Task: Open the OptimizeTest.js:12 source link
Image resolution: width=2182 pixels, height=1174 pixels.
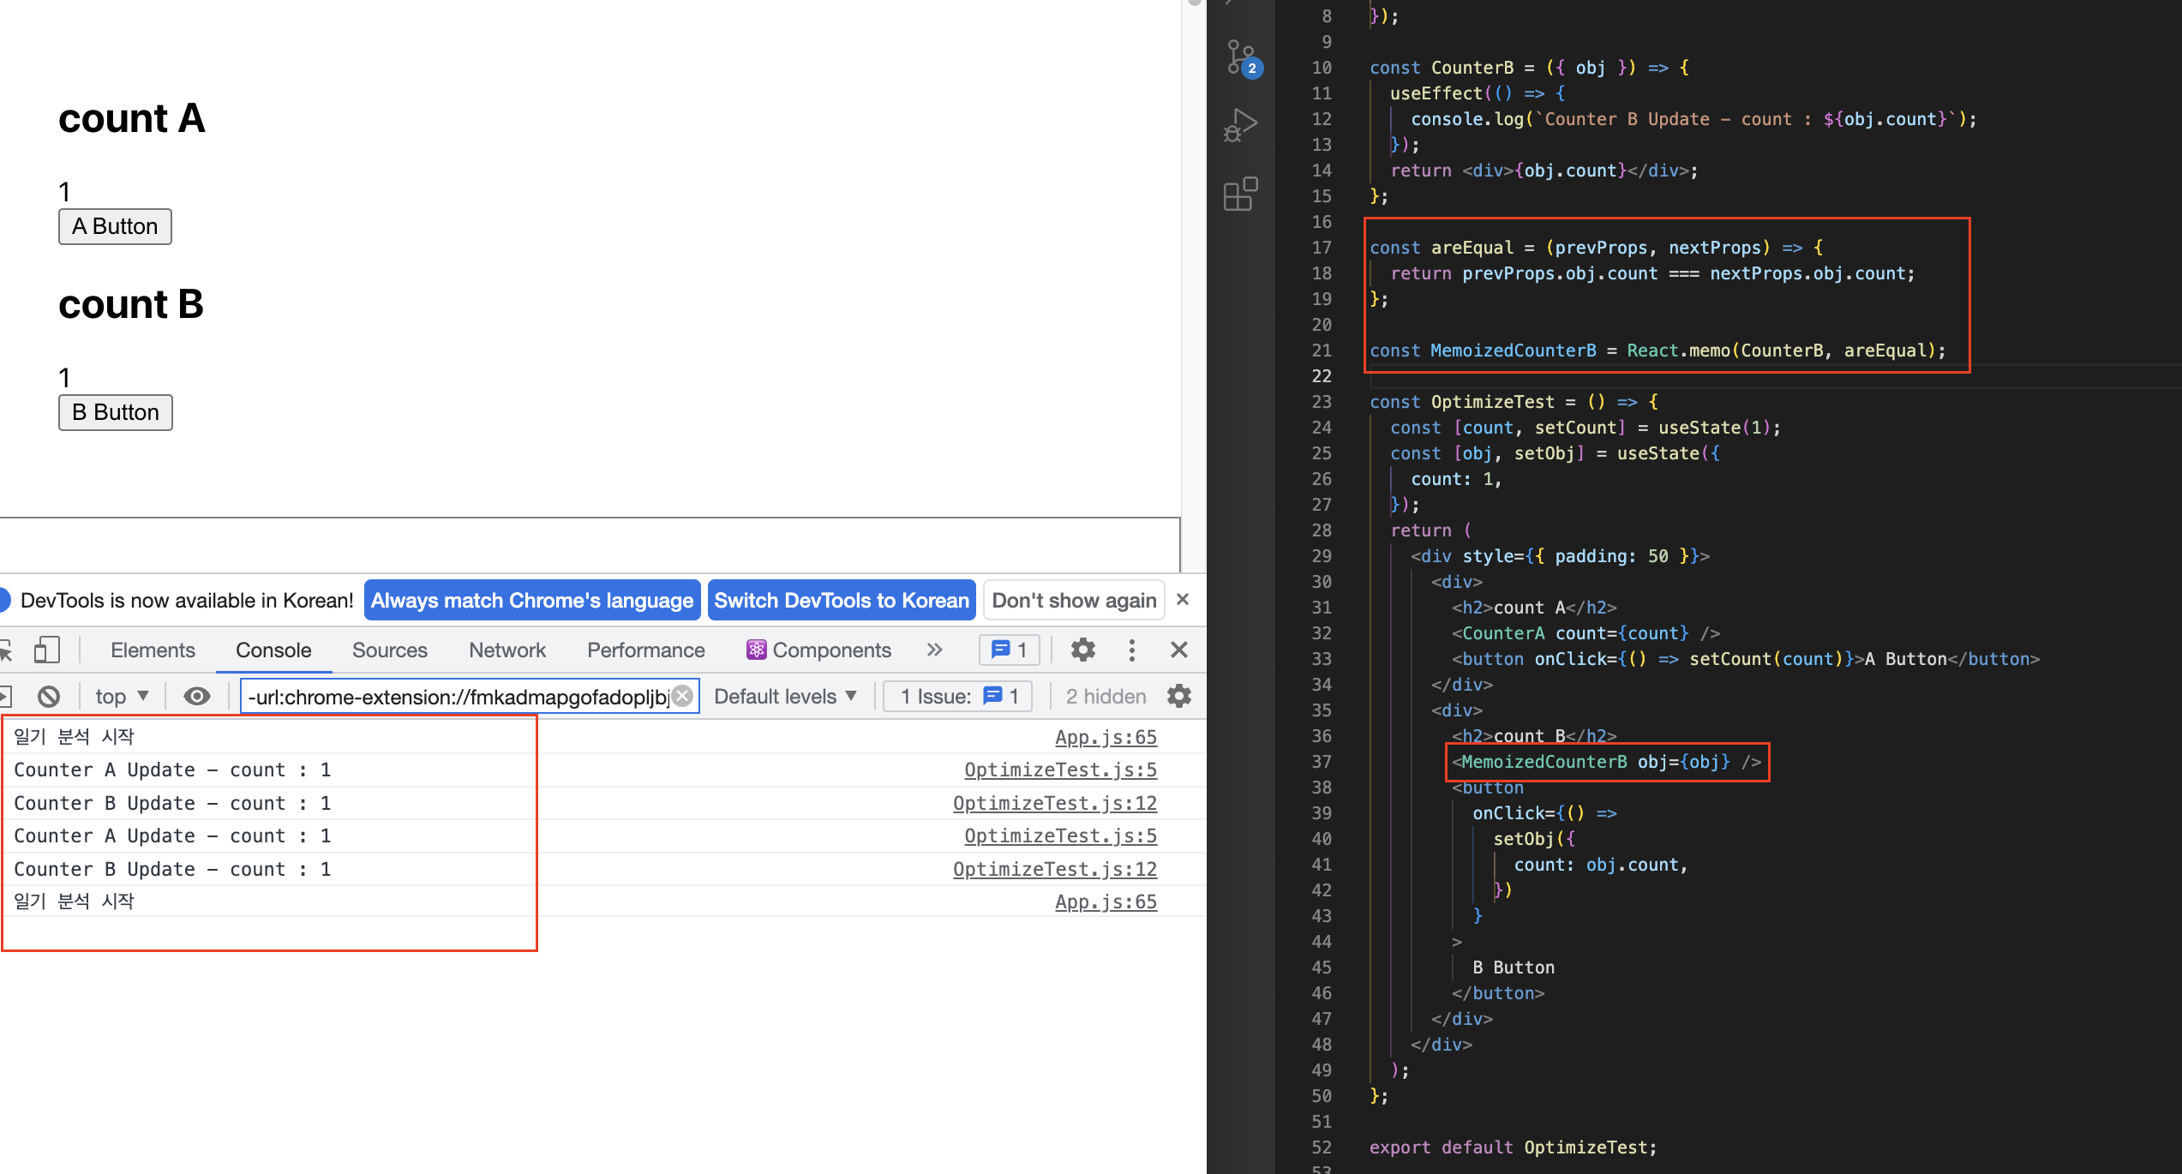Action: (x=1054, y=803)
